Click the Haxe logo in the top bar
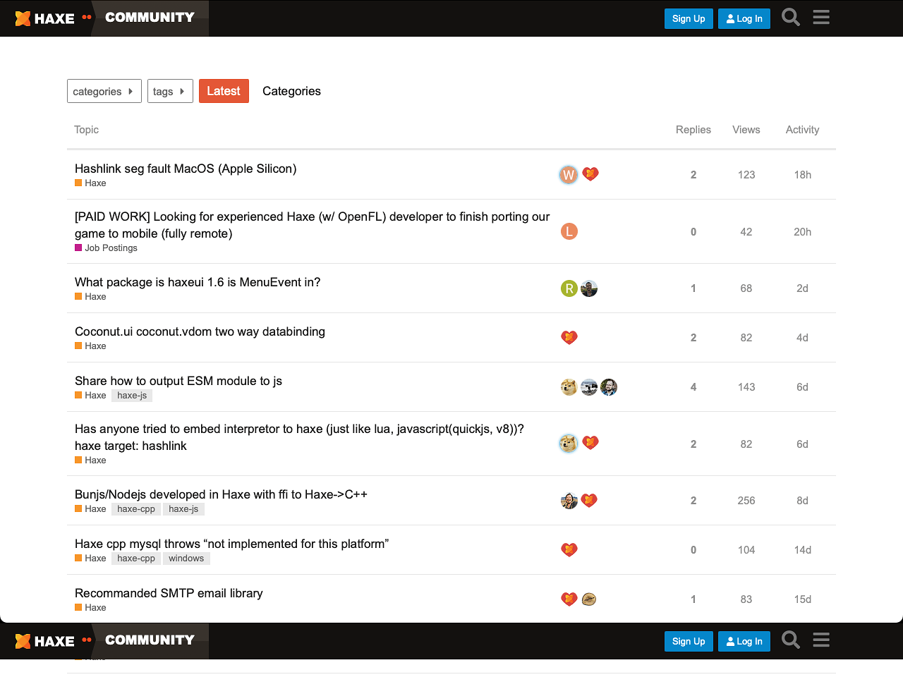 pos(44,18)
